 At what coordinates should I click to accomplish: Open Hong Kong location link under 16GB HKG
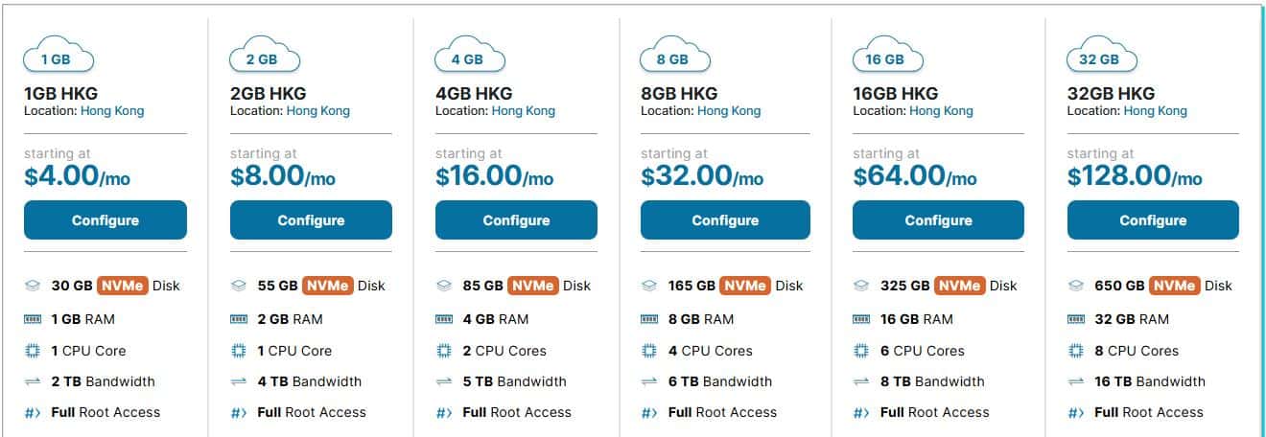coord(940,110)
